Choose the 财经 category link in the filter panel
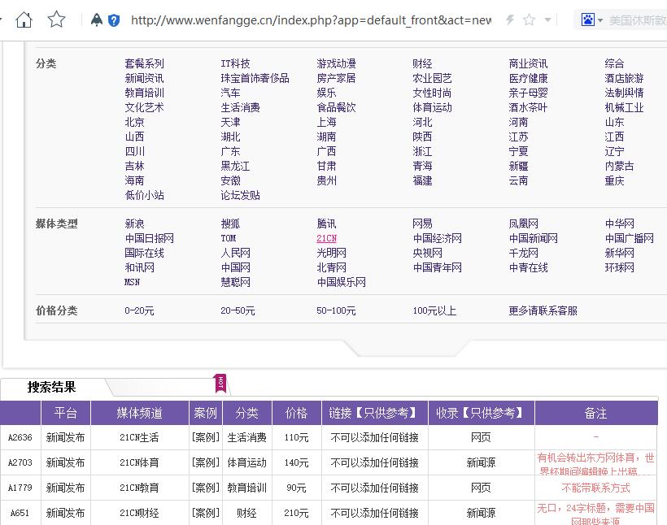The image size is (667, 525). (422, 63)
